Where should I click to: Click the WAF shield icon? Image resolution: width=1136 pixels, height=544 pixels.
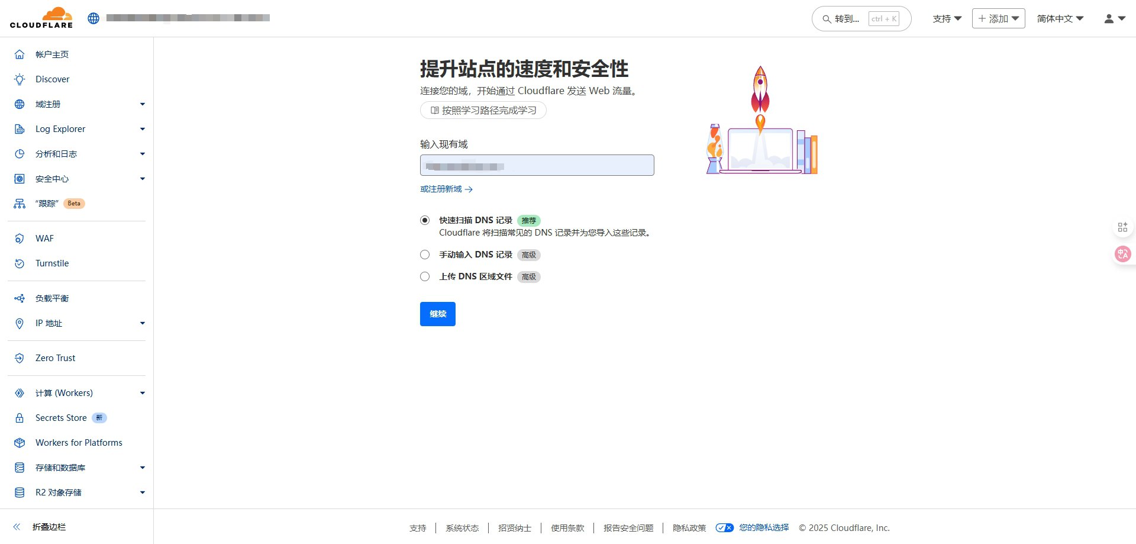click(x=20, y=239)
